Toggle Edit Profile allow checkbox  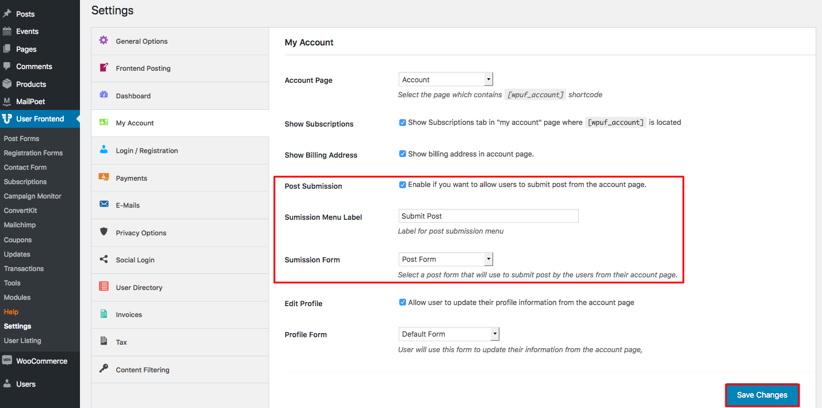point(403,302)
